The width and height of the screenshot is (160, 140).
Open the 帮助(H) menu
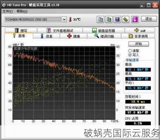click(22, 11)
